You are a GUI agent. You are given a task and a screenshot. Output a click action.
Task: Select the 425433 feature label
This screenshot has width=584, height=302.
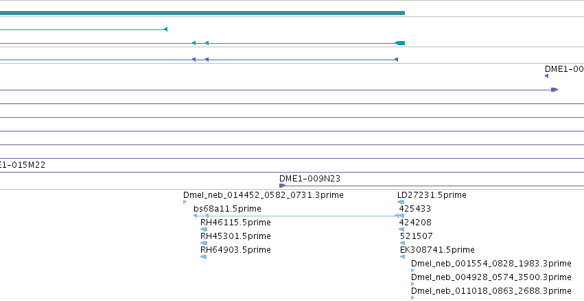415,209
